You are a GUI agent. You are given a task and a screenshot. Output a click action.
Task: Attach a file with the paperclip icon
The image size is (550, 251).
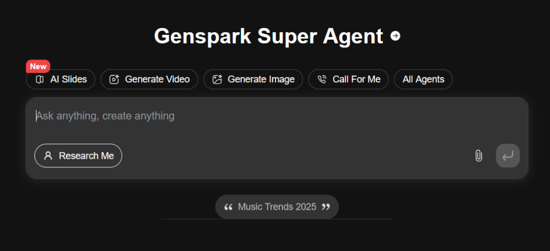click(479, 156)
